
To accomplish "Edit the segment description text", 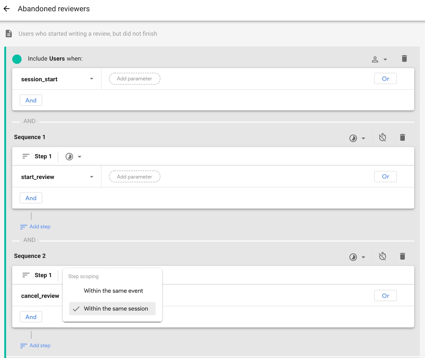I will (x=88, y=34).
